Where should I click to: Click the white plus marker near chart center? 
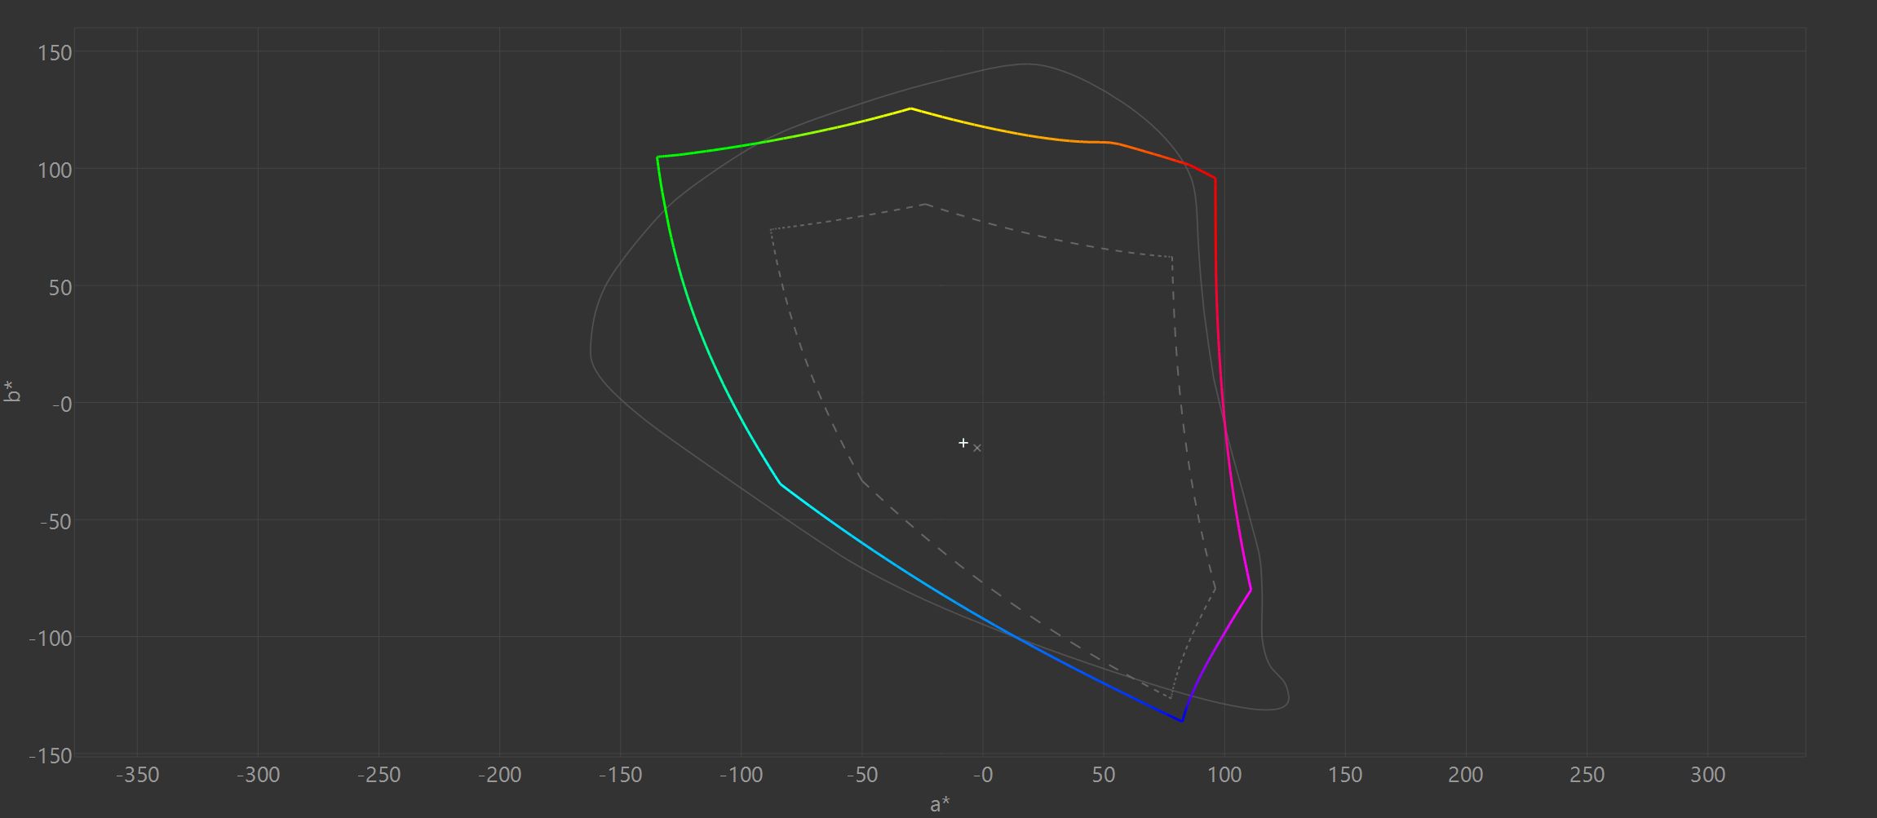coord(963,443)
